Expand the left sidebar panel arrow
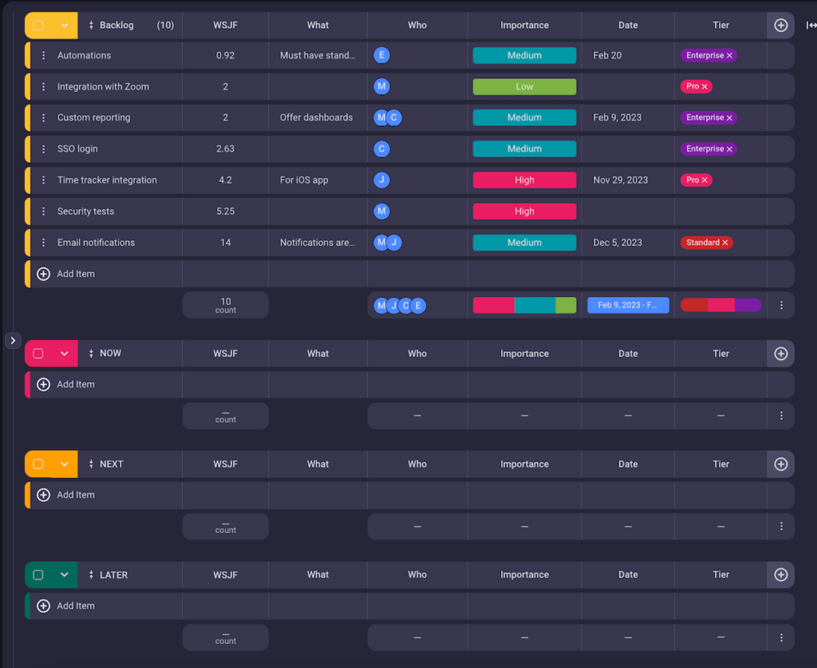This screenshot has width=817, height=668. pyautogui.click(x=13, y=341)
